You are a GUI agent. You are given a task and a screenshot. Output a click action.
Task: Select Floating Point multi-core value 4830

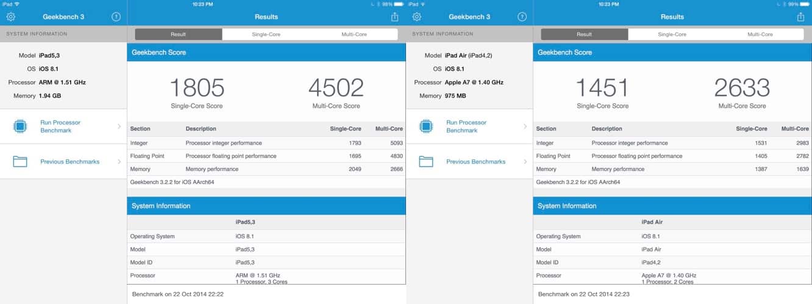pos(396,156)
